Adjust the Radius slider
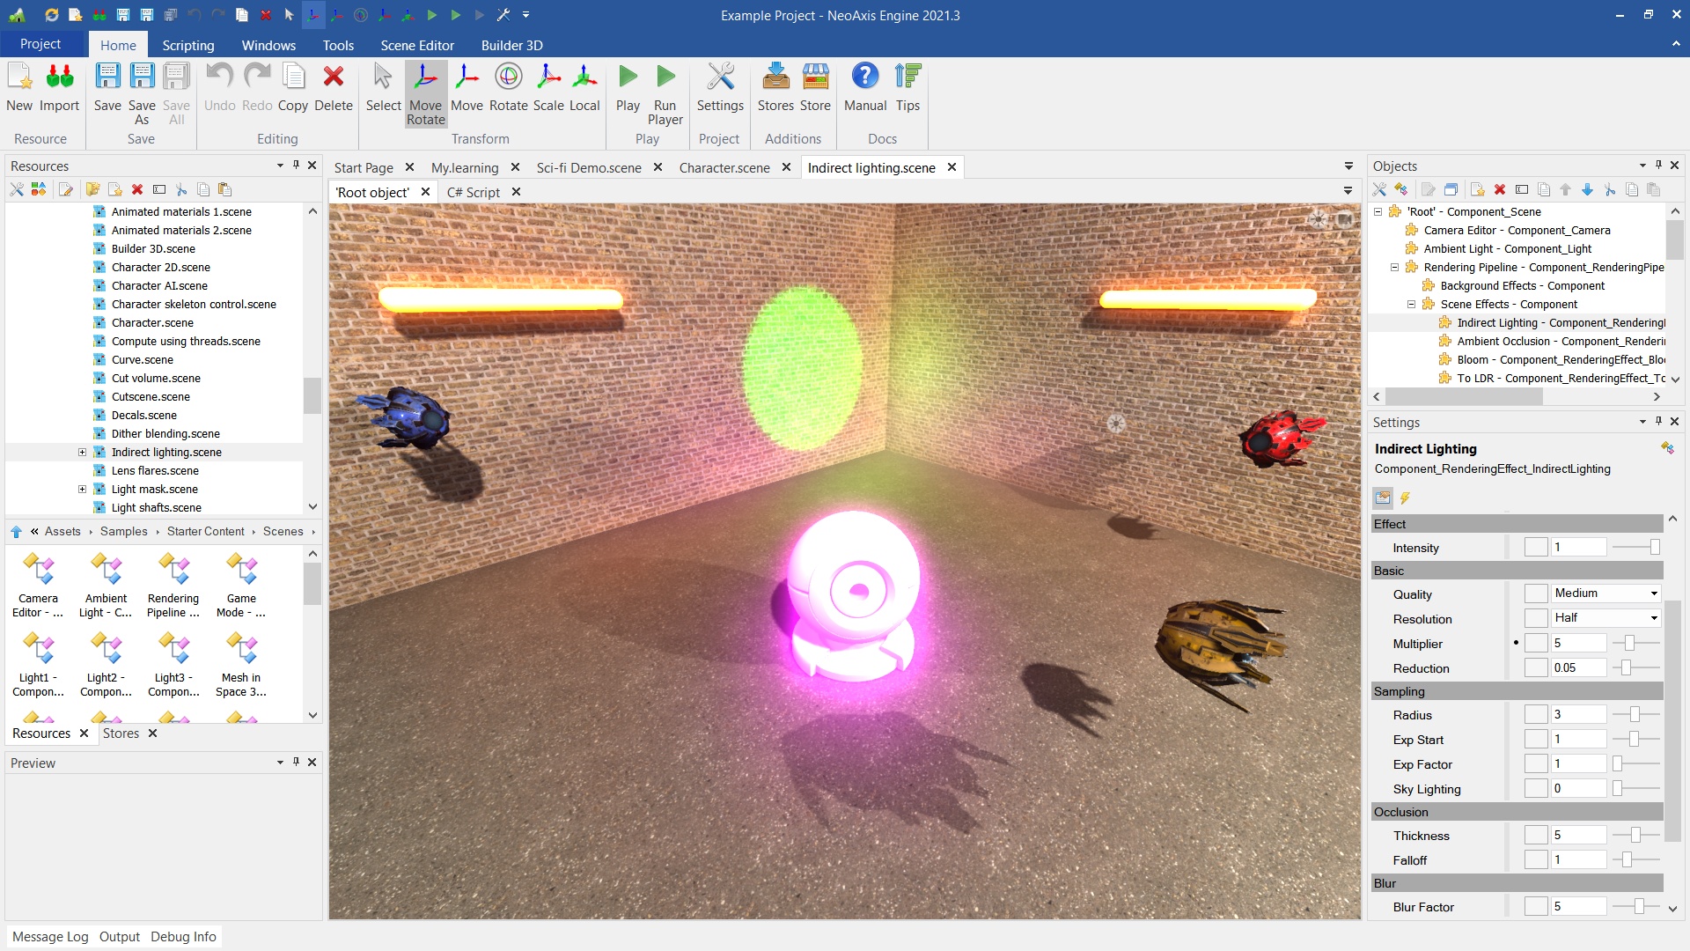Image resolution: width=1690 pixels, height=951 pixels. click(x=1635, y=715)
